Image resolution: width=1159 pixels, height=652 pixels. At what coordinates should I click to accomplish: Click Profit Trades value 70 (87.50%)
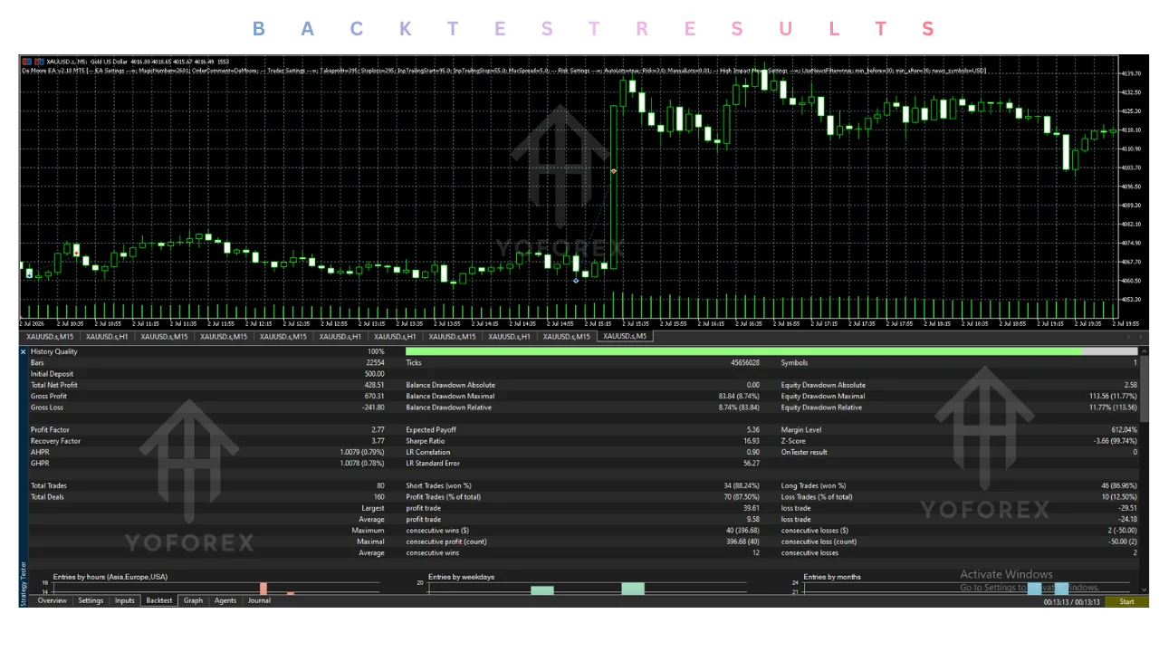pos(742,496)
